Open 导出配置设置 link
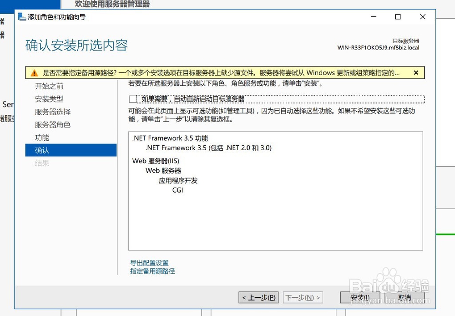The image size is (455, 316). [x=148, y=263]
